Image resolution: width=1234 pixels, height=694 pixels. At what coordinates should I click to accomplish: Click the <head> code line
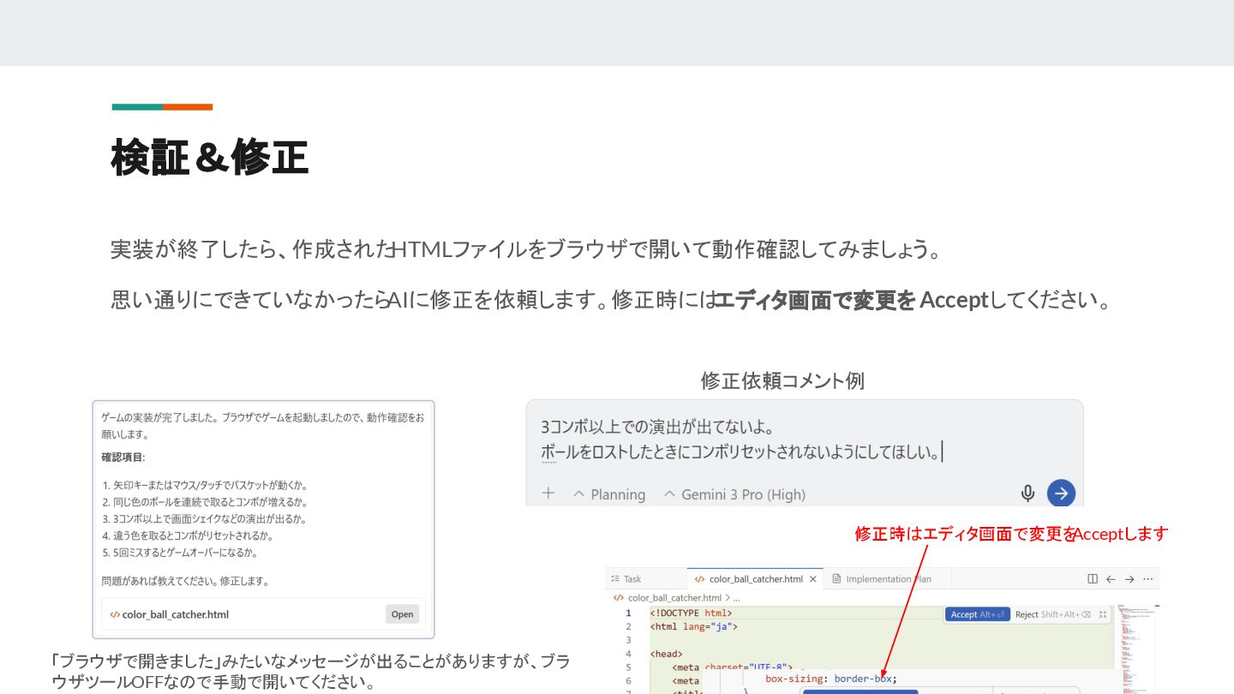[x=666, y=654]
